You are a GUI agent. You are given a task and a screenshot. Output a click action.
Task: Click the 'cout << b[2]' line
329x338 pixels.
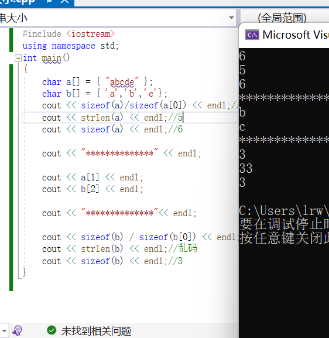(92, 189)
